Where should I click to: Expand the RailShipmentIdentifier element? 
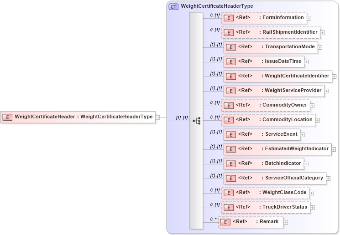pyautogui.click(x=323, y=33)
